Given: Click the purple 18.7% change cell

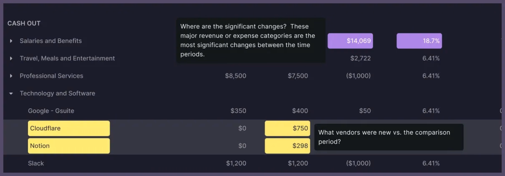Looking at the screenshot, I should (x=419, y=41).
